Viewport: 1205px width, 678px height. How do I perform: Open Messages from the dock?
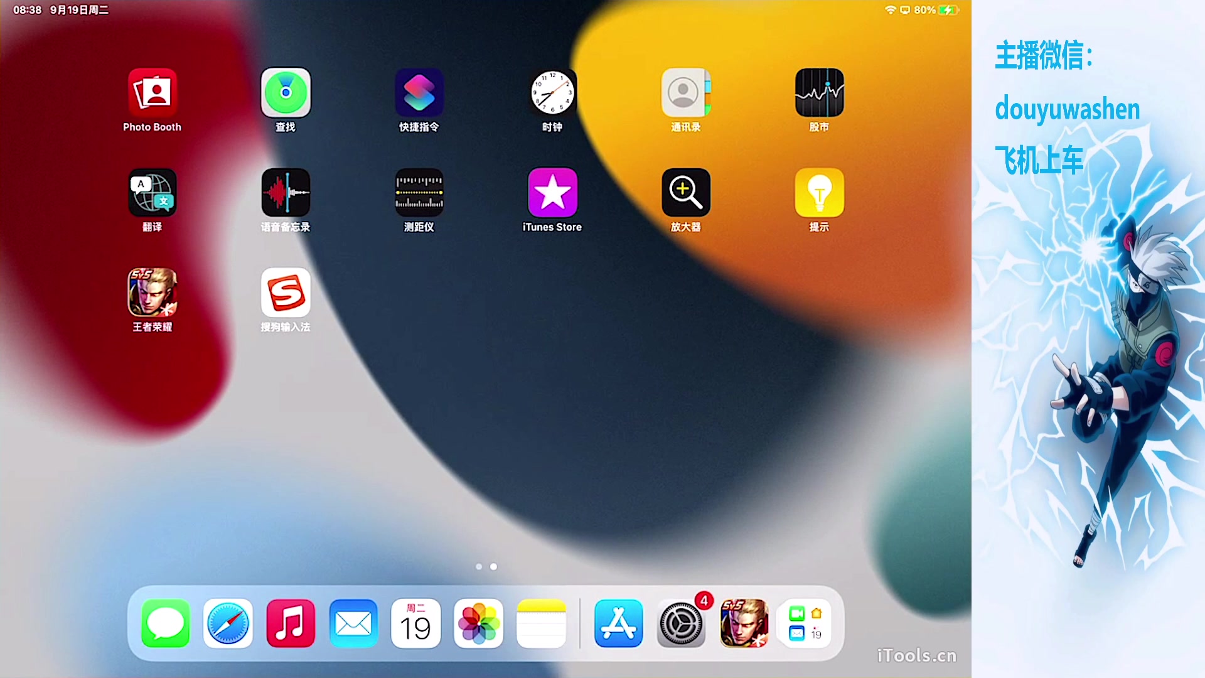coord(166,623)
